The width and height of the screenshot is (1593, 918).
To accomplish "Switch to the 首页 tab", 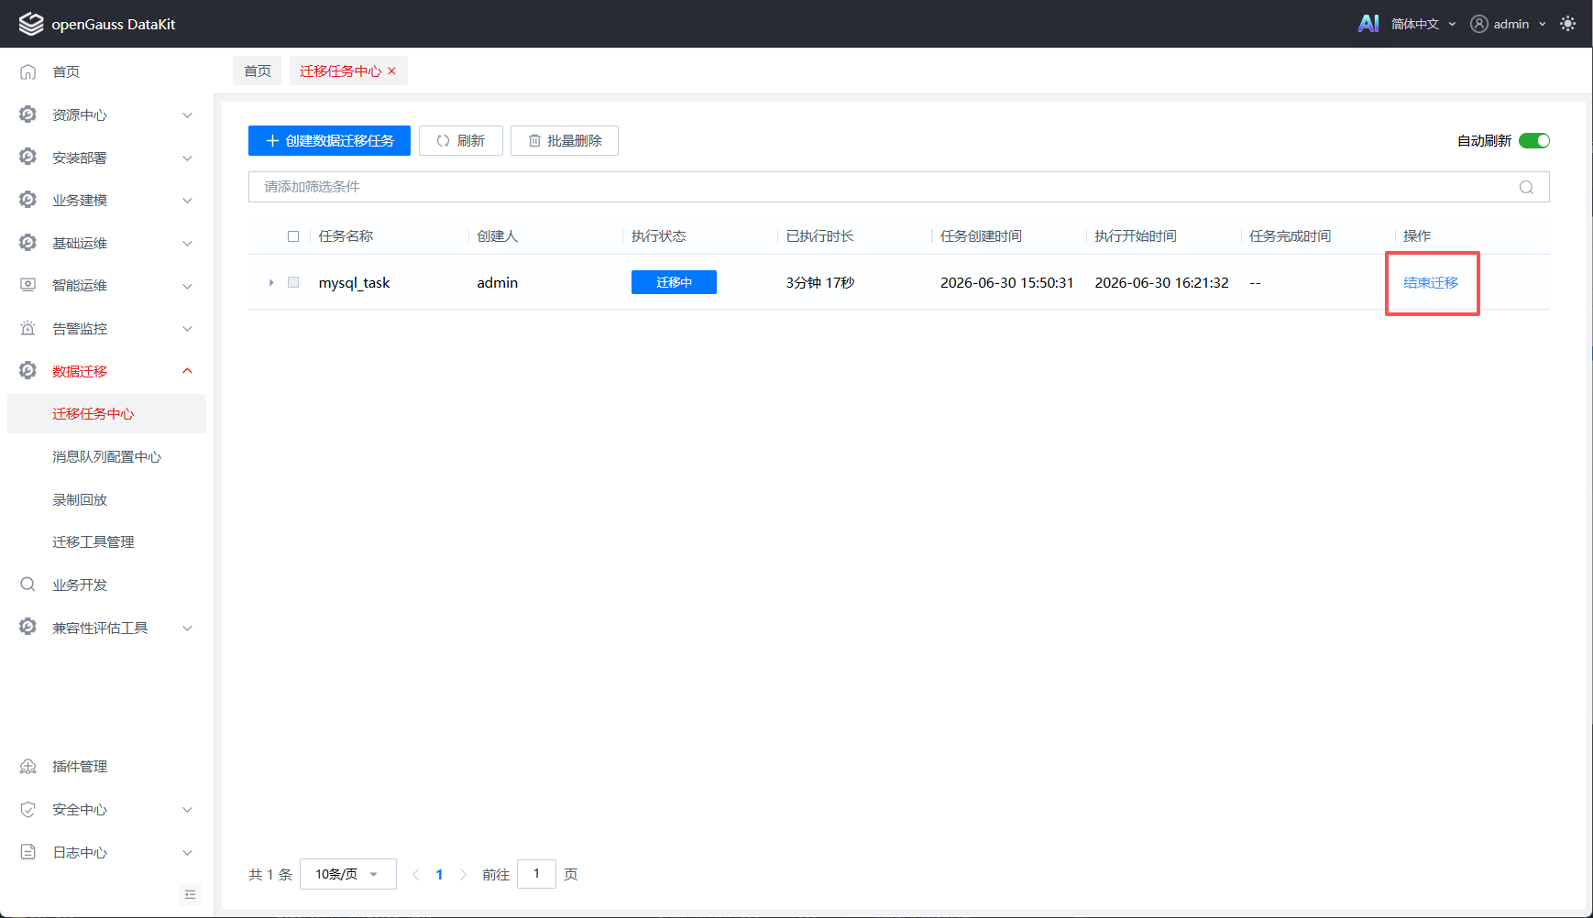I will pos(258,71).
